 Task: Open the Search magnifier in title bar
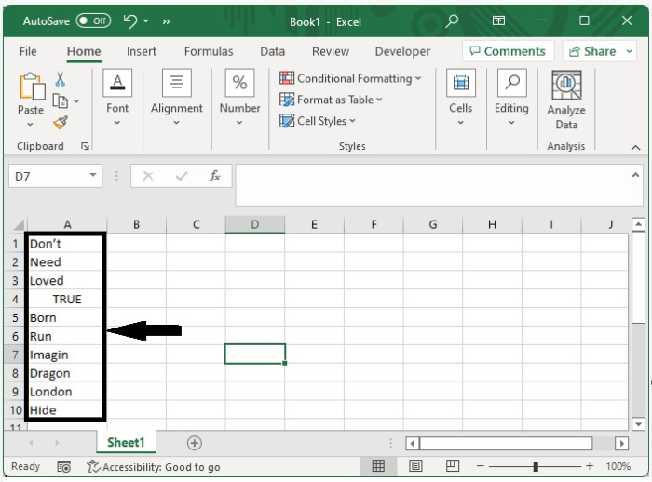pos(452,20)
